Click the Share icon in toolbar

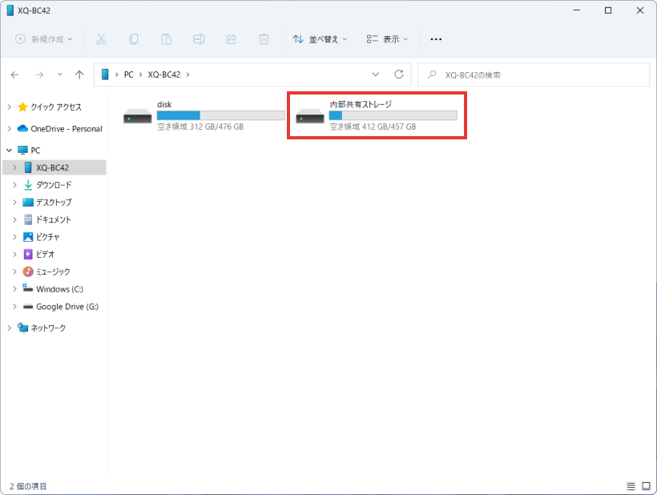coord(232,39)
